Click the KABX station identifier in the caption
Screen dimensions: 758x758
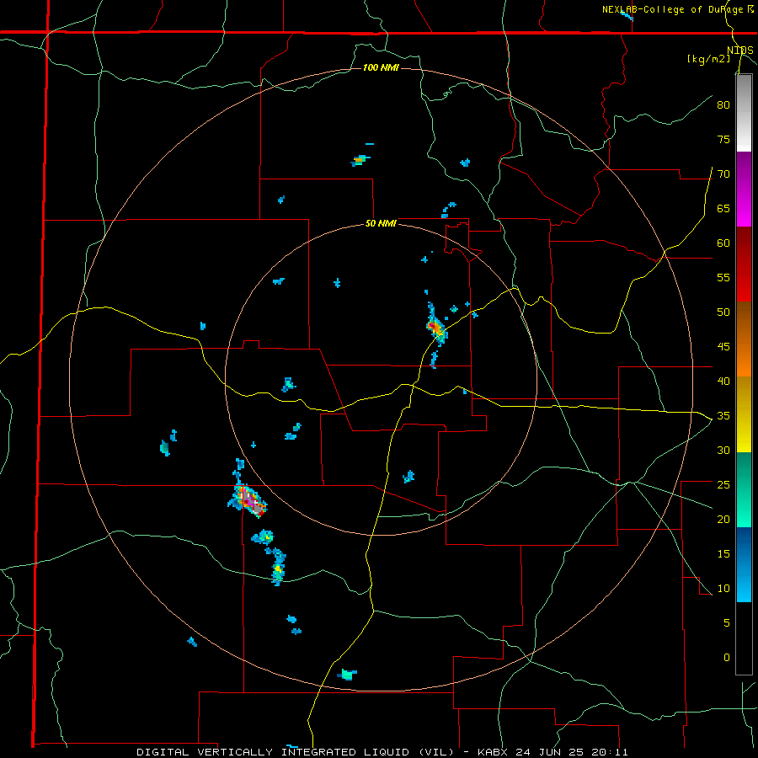492,752
